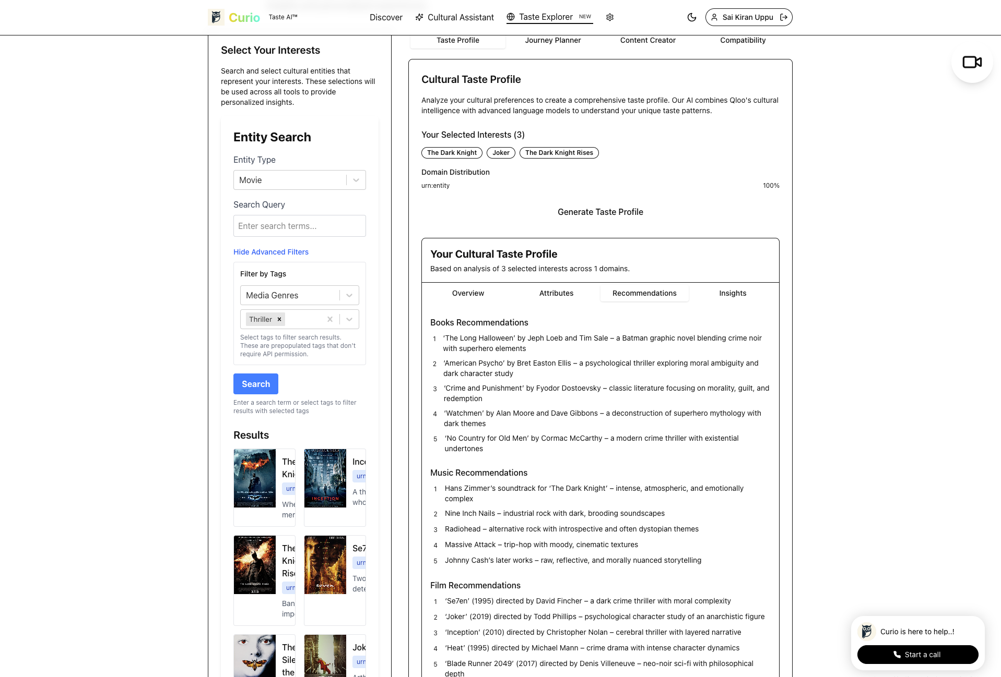Click the owl avatar in help widget
The image size is (1001, 677).
867,631
